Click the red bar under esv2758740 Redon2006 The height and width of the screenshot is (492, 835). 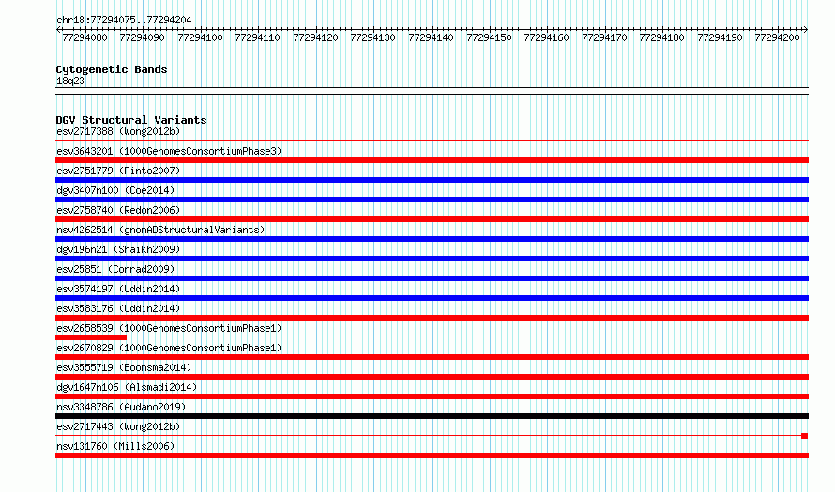tap(432, 219)
